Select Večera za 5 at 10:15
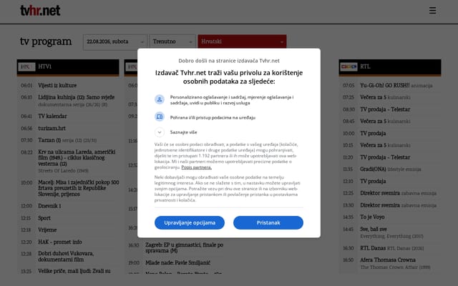Image resolution: width=458 pixels, height=286 pixels. click(x=385, y=145)
